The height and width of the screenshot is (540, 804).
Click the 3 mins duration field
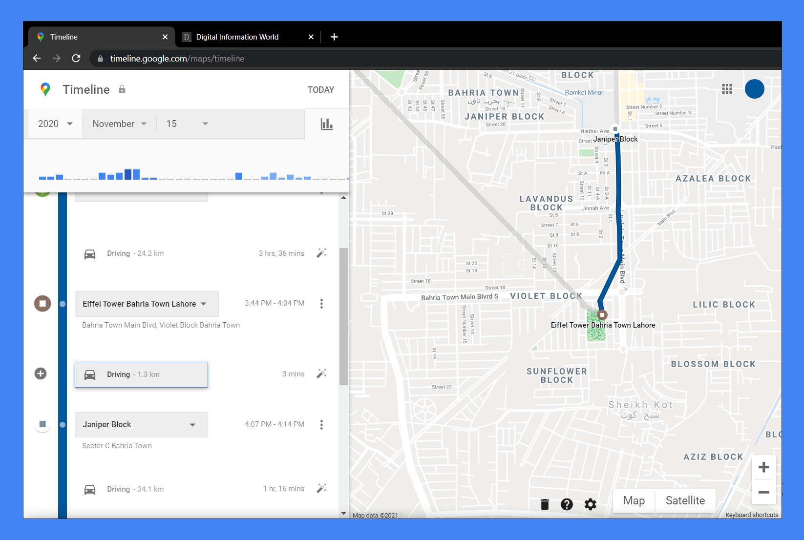pyautogui.click(x=293, y=374)
